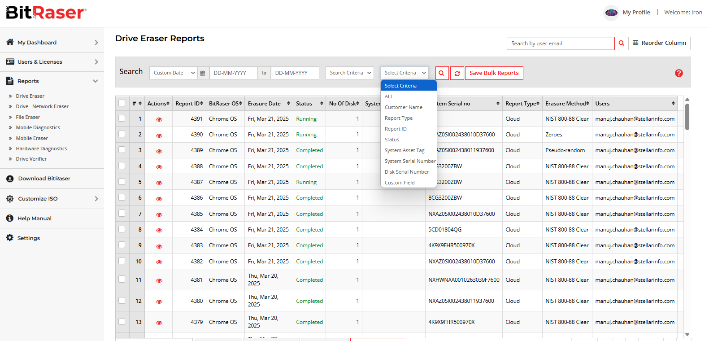Check the box for row 2
The height and width of the screenshot is (341, 709).
pos(122,134)
